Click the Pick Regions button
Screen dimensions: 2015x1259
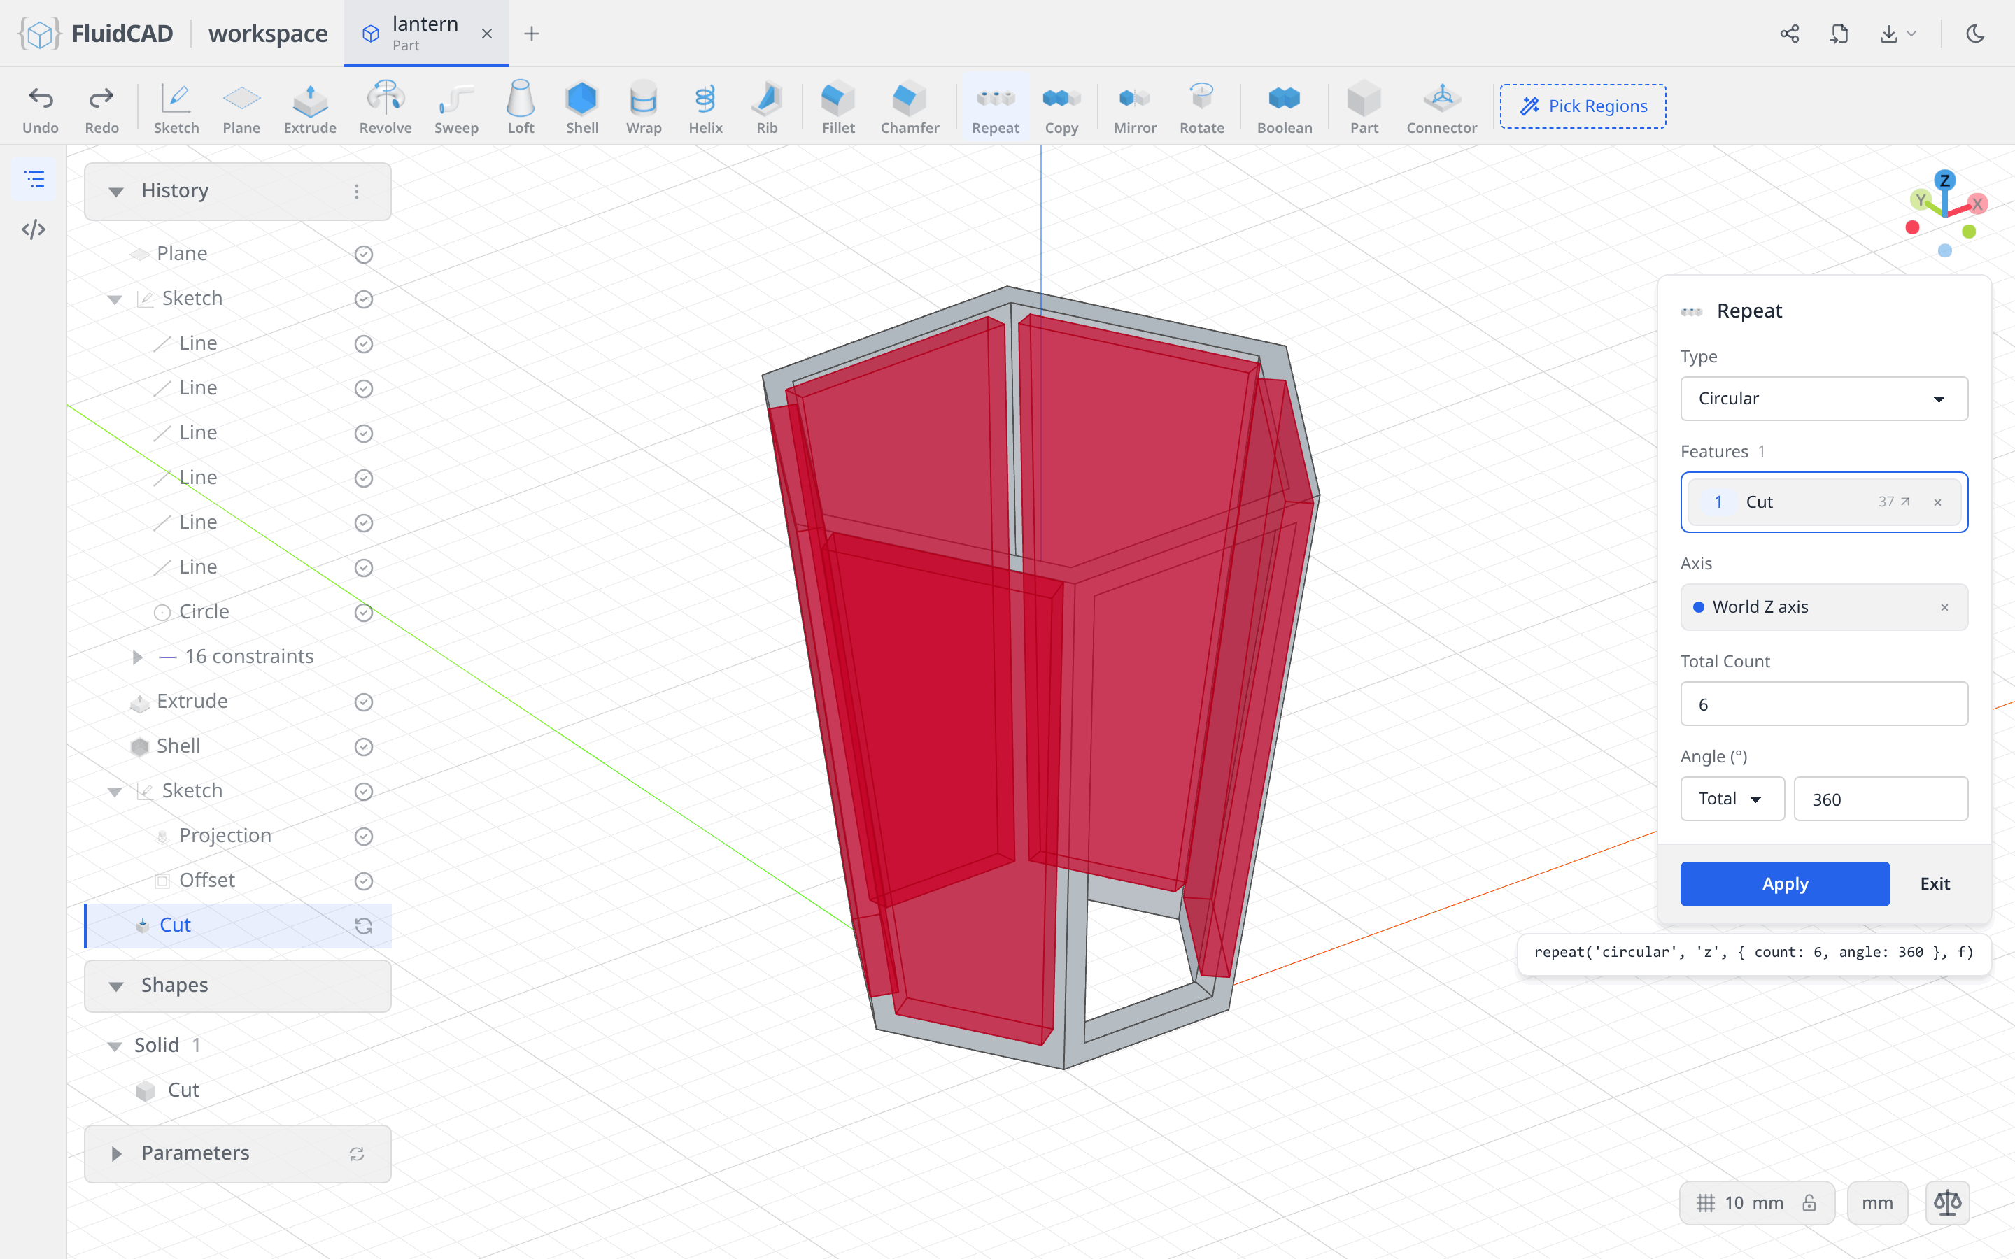point(1582,106)
